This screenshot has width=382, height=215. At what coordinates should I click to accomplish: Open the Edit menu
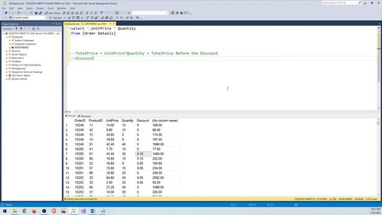[11, 8]
